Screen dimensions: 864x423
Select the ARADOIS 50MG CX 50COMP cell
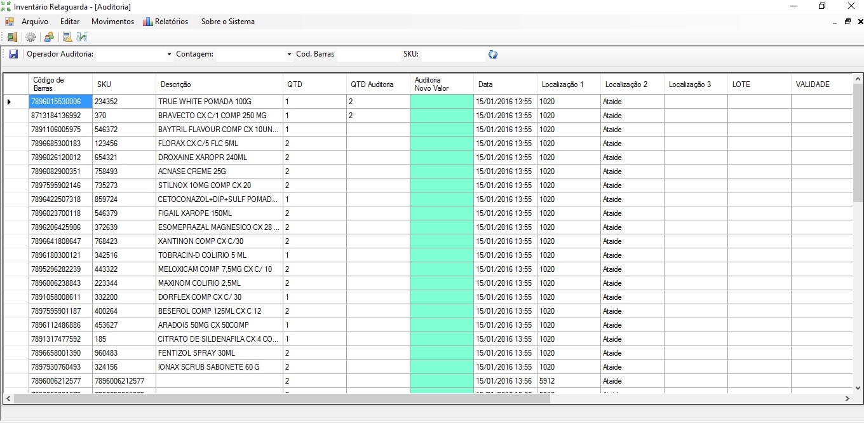coord(219,325)
